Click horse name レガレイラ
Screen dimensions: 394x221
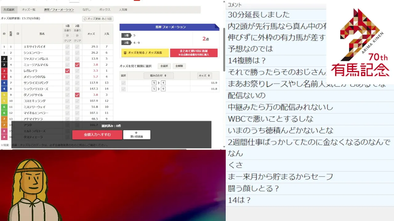click(x=30, y=71)
